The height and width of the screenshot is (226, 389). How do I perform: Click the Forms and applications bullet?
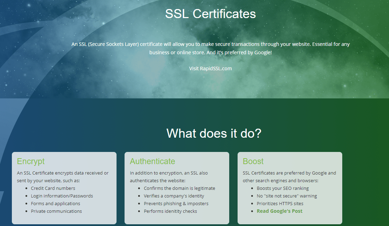pos(55,203)
